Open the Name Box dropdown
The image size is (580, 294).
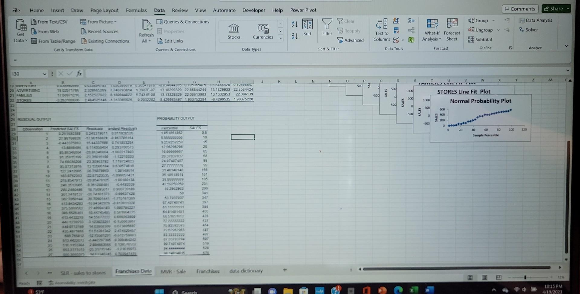[x=45, y=74]
